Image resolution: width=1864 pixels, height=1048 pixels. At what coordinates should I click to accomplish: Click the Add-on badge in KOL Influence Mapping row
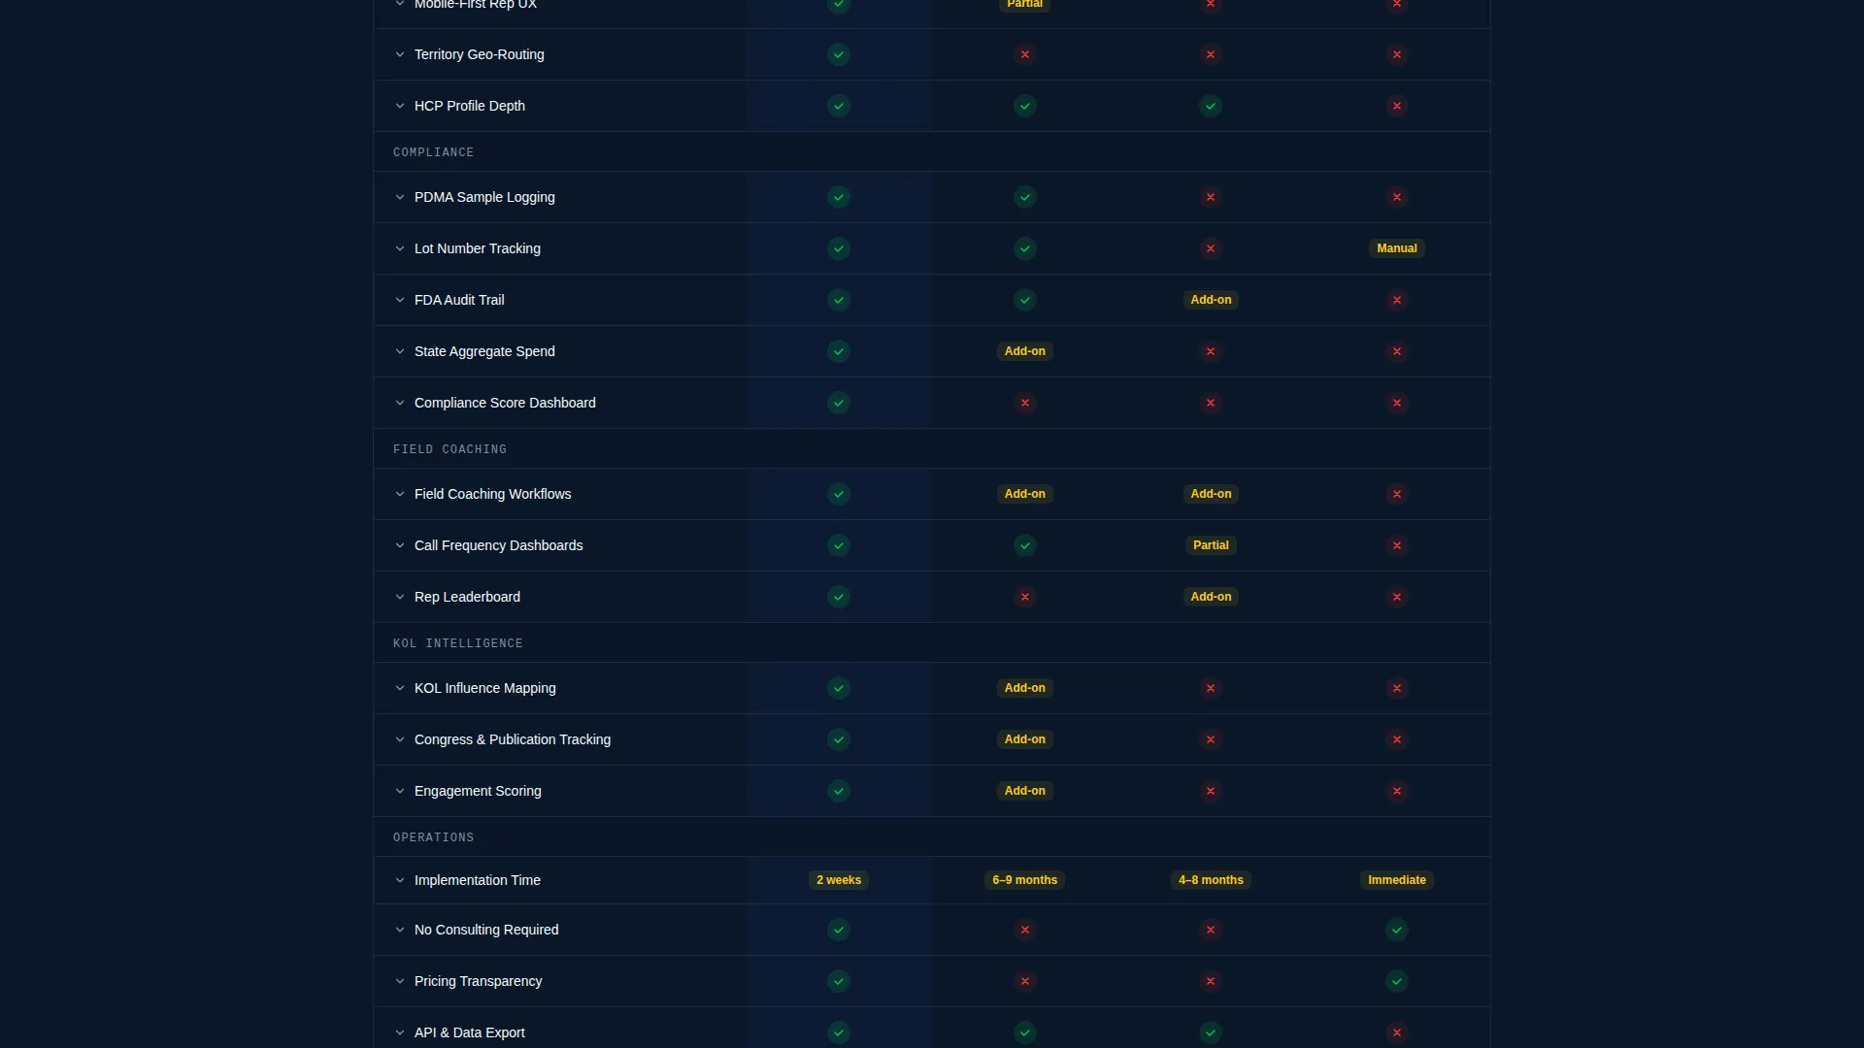pyautogui.click(x=1025, y=688)
